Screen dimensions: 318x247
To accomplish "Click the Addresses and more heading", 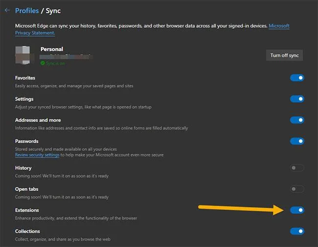I will 38,120.
